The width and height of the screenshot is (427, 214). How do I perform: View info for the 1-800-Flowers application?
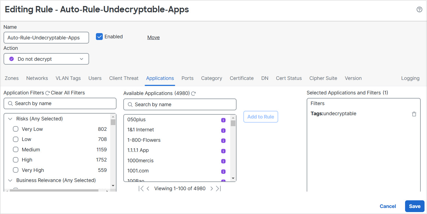pyautogui.click(x=223, y=141)
